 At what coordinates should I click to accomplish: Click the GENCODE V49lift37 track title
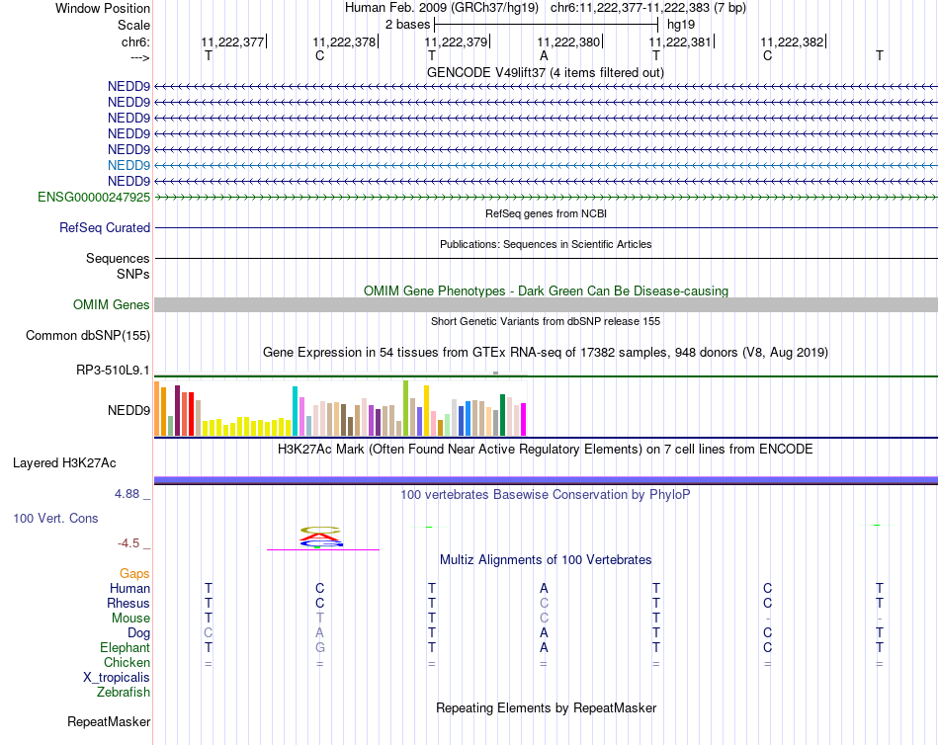pos(545,72)
